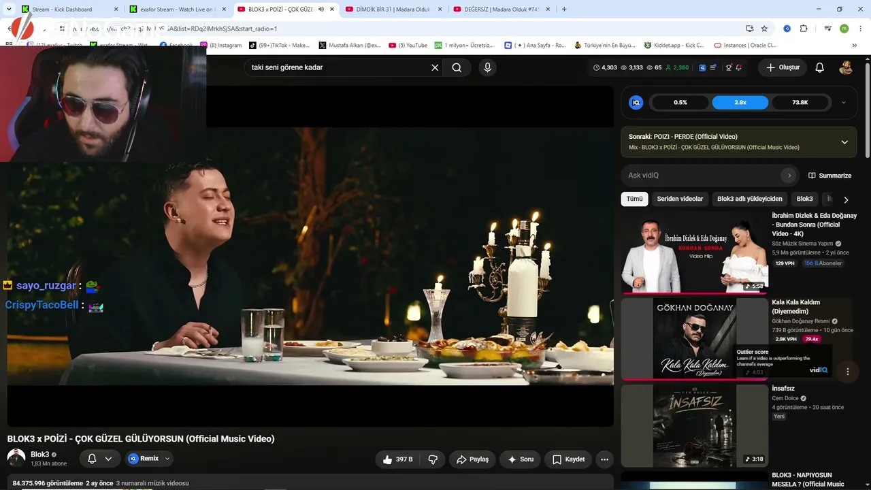The image size is (871, 490).
Task: Open the YouTube bookmark in bookmarks bar
Action: [x=408, y=45]
